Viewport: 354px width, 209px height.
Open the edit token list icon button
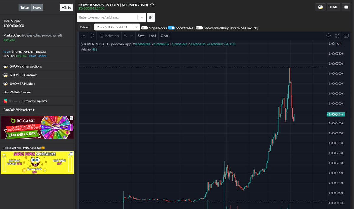pos(151,17)
